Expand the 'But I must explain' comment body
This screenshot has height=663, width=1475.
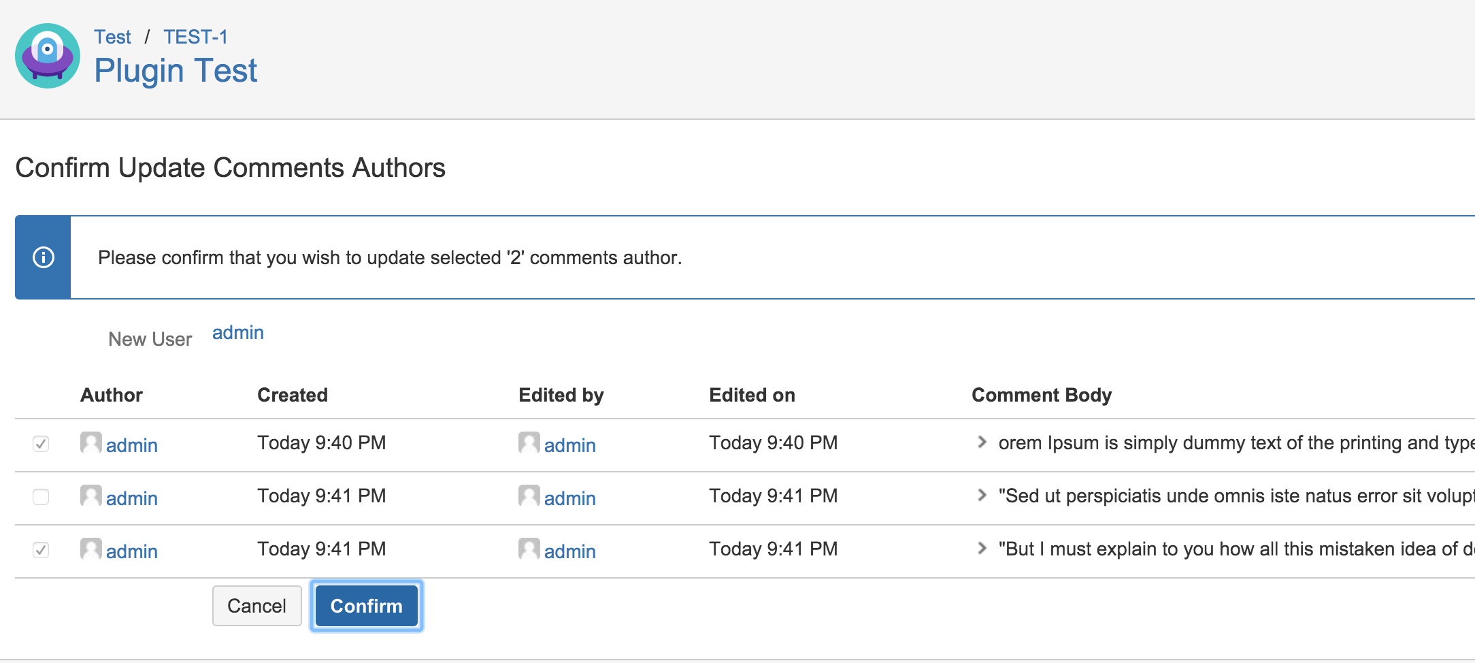(x=982, y=548)
